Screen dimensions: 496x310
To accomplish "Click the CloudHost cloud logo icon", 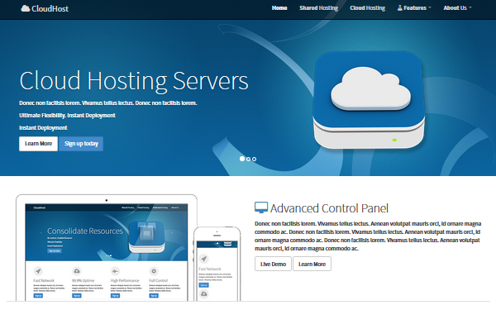I will point(26,8).
